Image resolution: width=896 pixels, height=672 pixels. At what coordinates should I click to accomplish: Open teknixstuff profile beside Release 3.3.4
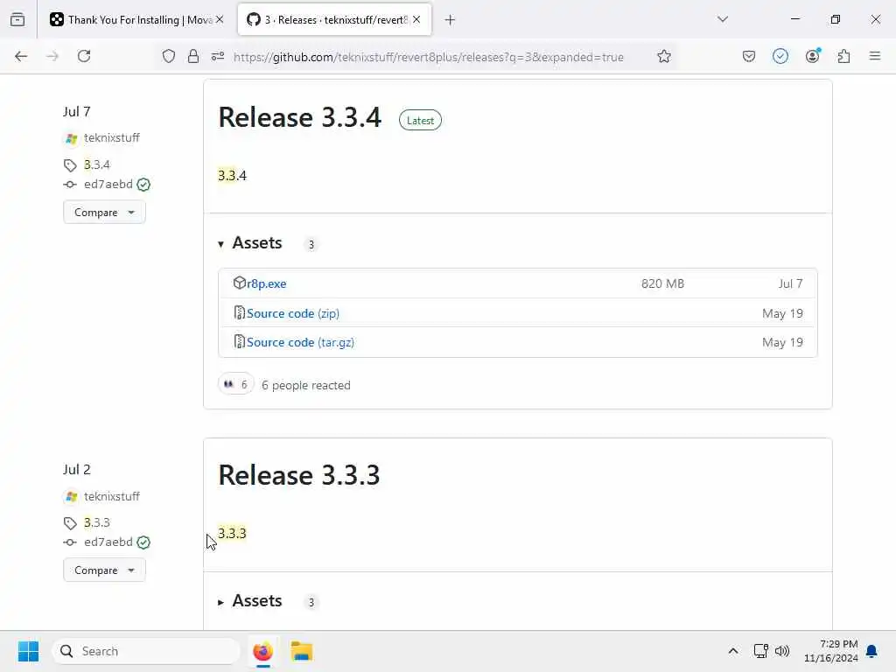[x=111, y=137]
